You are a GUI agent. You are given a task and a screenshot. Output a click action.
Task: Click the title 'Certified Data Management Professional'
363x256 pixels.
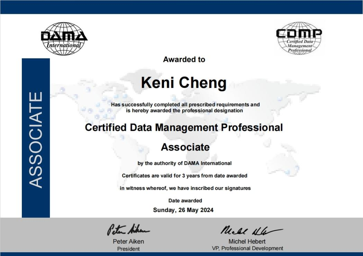pyautogui.click(x=184, y=128)
